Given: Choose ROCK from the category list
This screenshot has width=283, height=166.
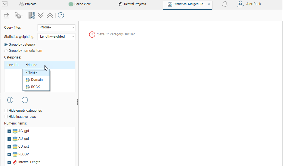Looking at the screenshot, I should point(35,87).
